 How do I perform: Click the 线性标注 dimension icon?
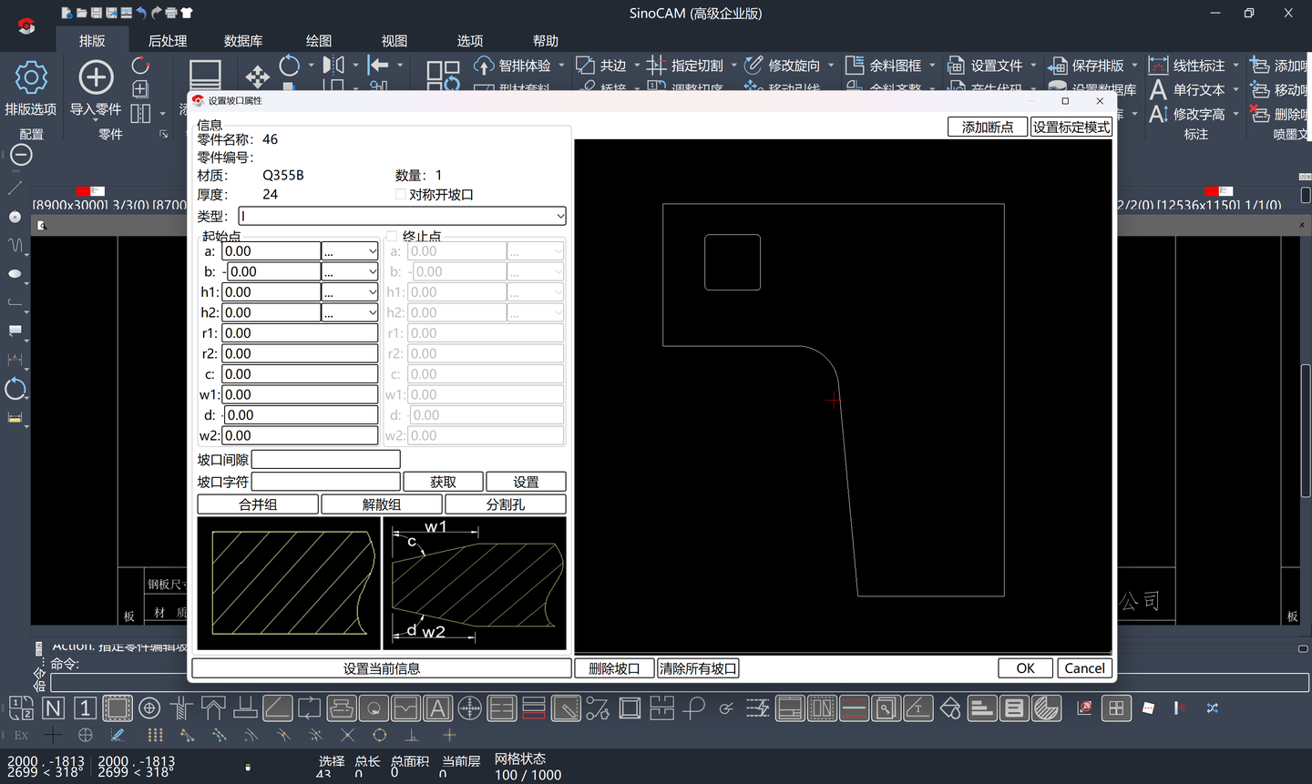click(x=1158, y=66)
